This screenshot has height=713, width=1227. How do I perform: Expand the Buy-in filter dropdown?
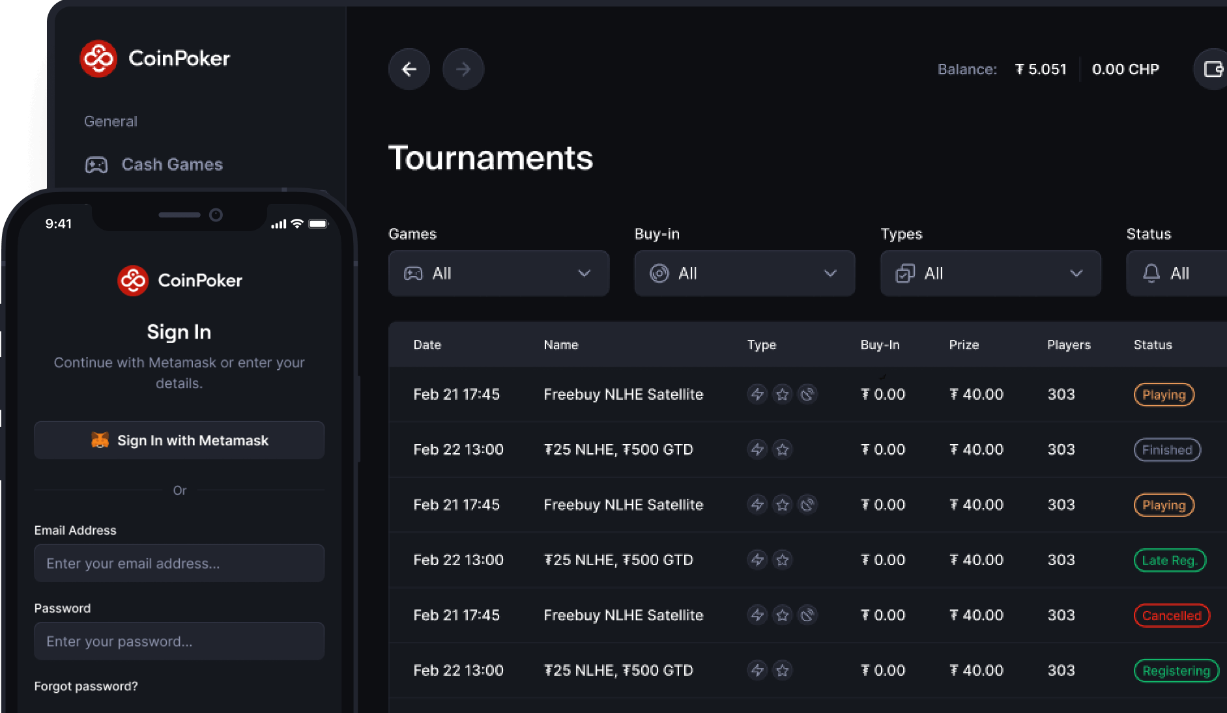click(744, 273)
